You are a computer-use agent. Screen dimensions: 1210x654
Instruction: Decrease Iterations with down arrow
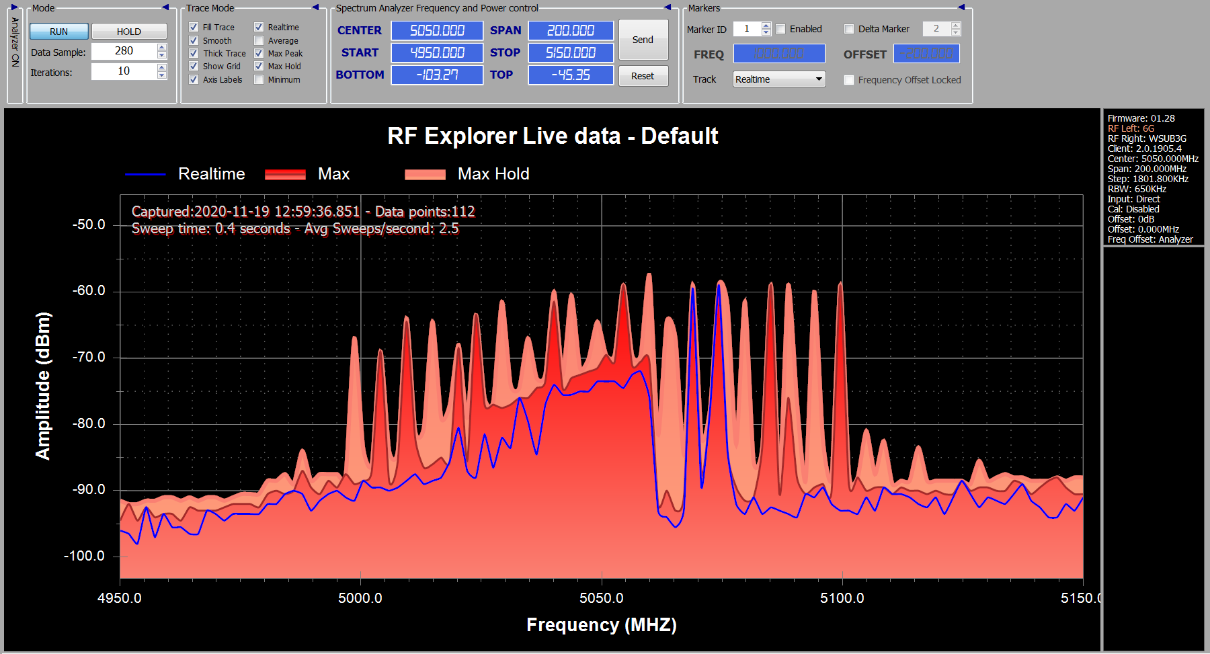pos(162,75)
